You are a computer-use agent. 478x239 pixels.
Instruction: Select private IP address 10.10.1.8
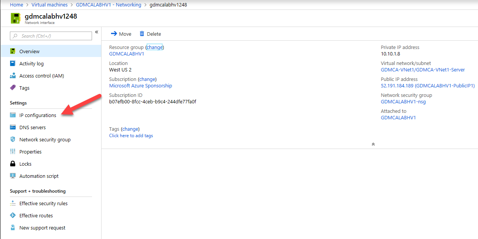(x=391, y=54)
